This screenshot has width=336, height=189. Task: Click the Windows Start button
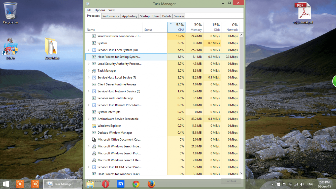click(x=6, y=184)
